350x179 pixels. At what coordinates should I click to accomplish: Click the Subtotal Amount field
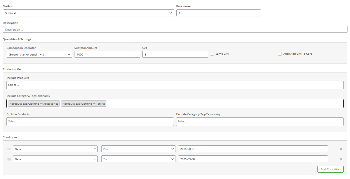[107, 54]
